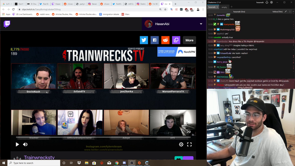Click EsfandTV webcam tile
This screenshot has height=166, width=295.
(x=80, y=76)
